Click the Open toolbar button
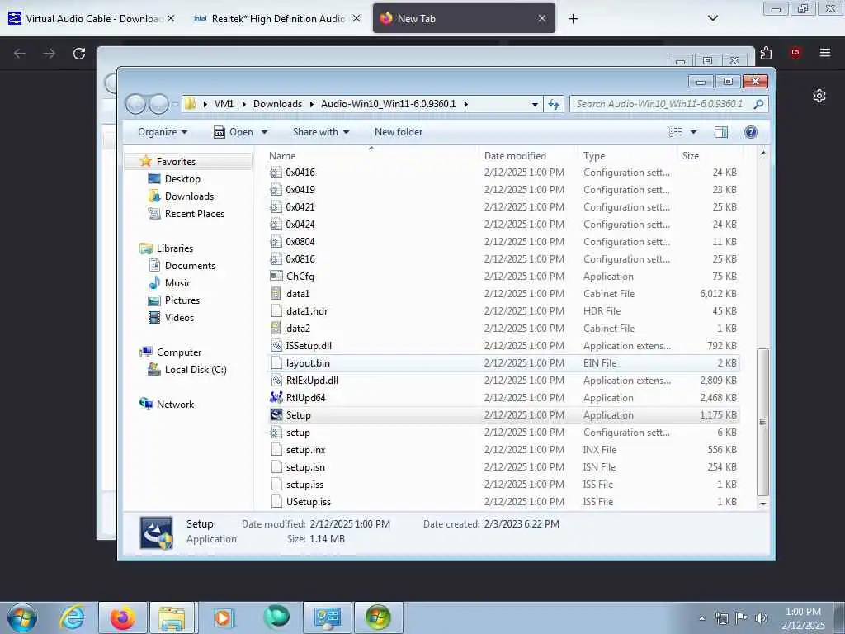 pyautogui.click(x=234, y=132)
